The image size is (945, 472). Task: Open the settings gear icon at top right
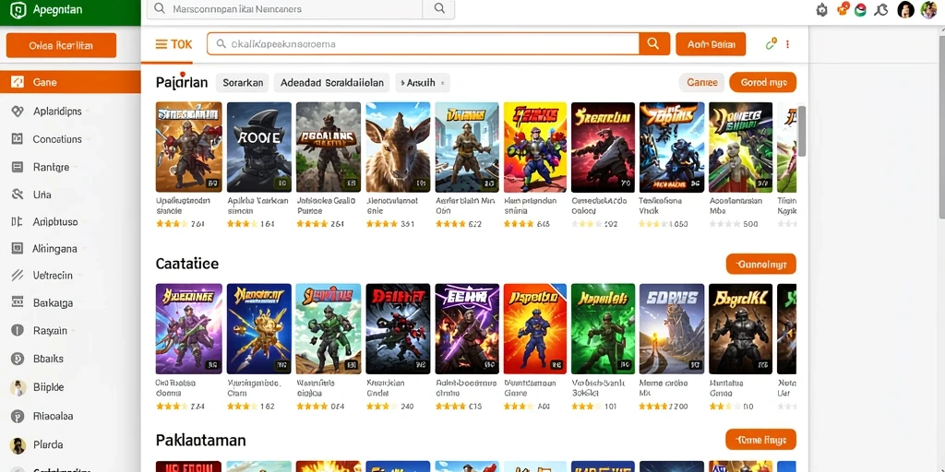[822, 9]
